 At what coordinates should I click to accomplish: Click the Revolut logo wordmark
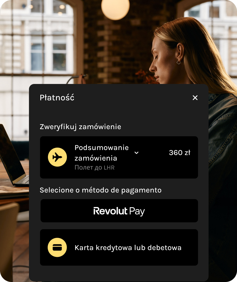tap(110, 211)
